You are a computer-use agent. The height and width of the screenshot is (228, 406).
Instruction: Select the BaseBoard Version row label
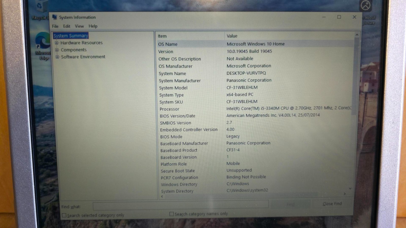point(178,157)
